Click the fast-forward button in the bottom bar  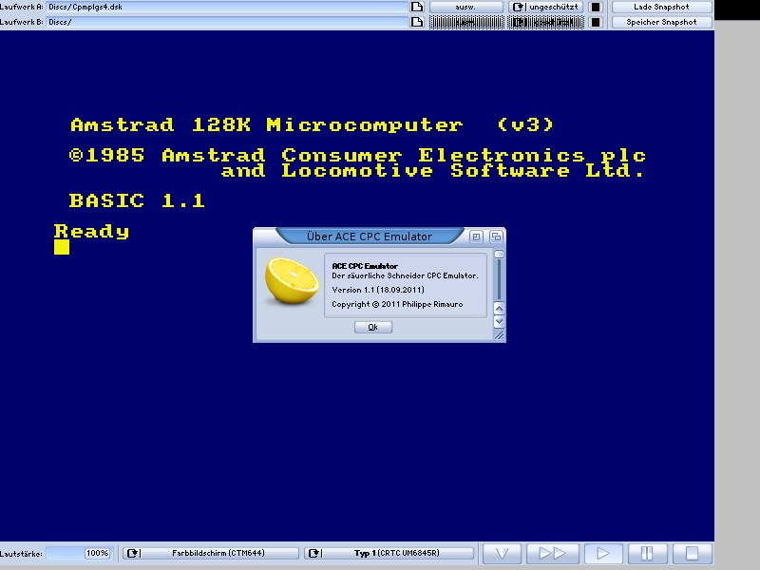pos(553,553)
